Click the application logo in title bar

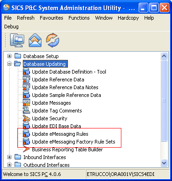click(6, 8)
